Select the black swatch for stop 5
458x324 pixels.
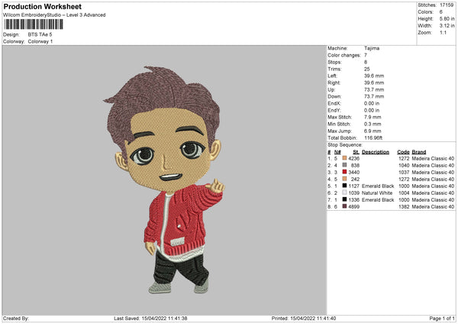click(x=344, y=186)
